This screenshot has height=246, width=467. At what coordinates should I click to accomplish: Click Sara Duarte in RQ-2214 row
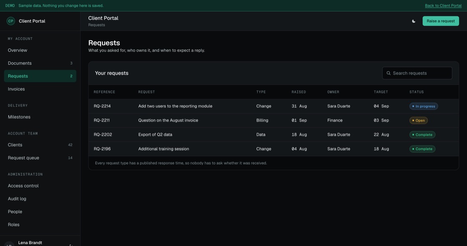[x=339, y=106]
